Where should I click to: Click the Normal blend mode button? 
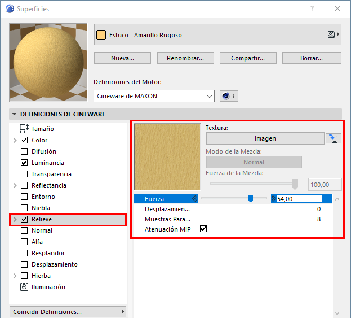pyautogui.click(x=254, y=162)
